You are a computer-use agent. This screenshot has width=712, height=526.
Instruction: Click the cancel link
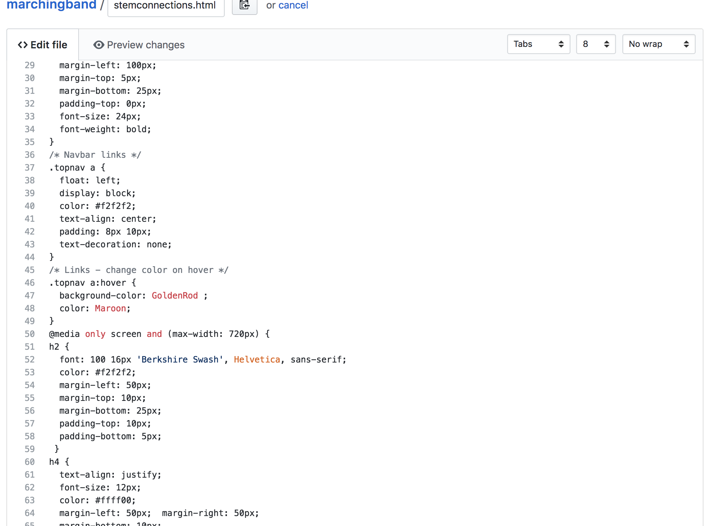pos(293,5)
